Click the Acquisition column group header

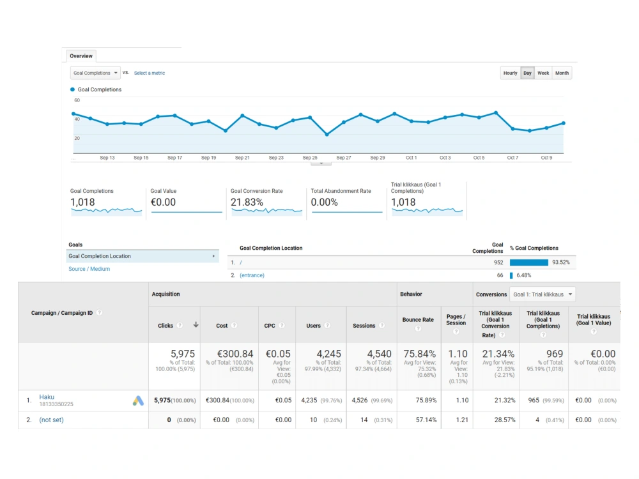[x=166, y=294]
